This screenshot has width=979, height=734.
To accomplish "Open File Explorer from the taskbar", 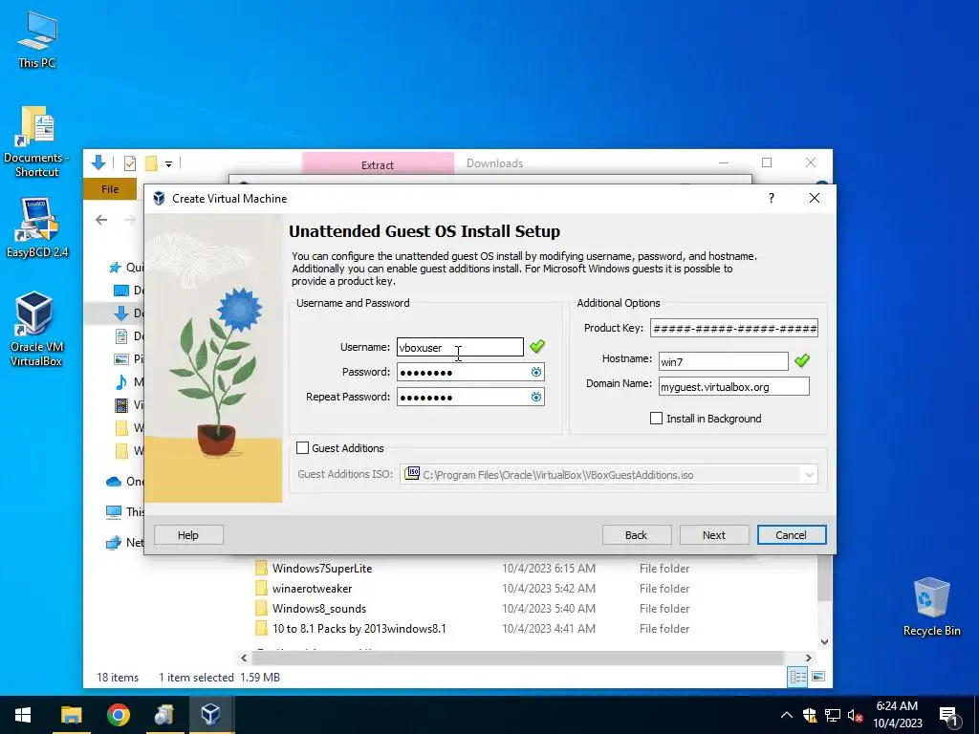I will [71, 715].
